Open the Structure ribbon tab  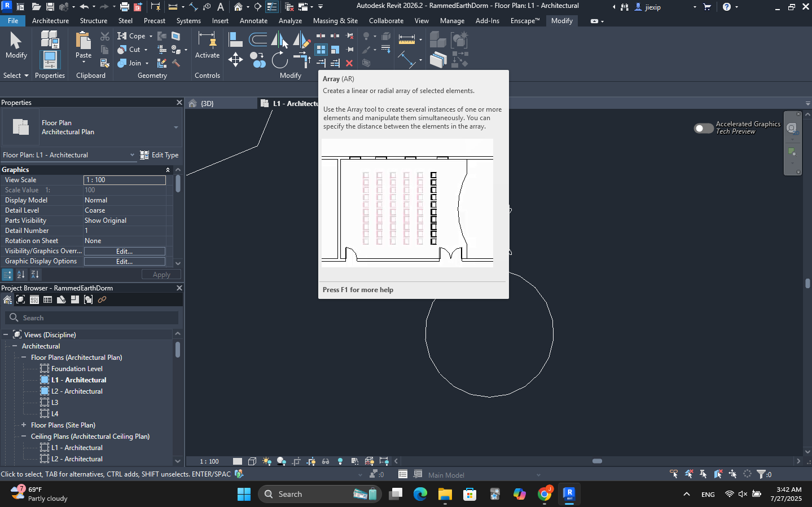(93, 21)
